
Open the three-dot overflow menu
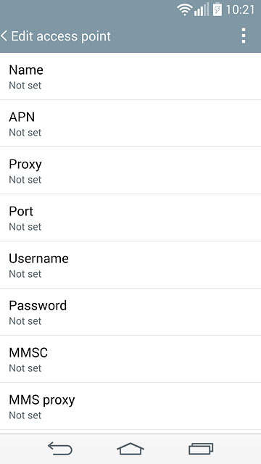244,36
